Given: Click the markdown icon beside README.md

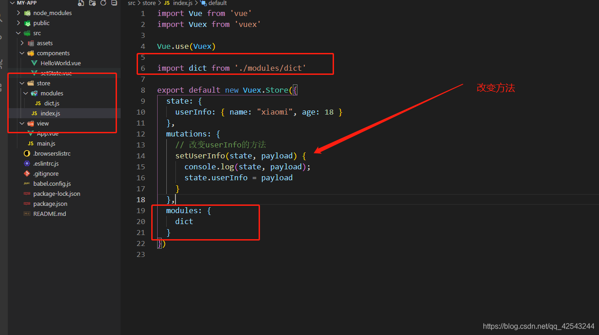Looking at the screenshot, I should tap(27, 214).
